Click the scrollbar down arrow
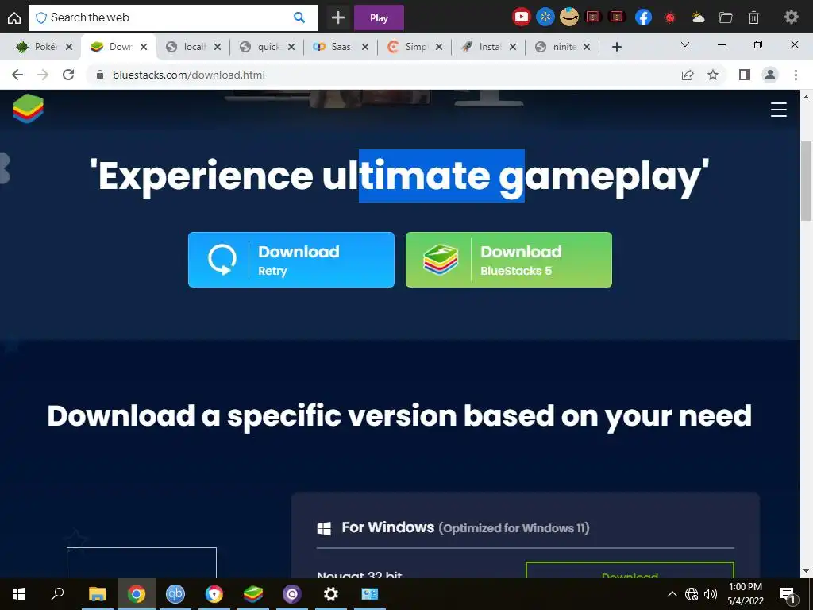The height and width of the screenshot is (610, 813). coord(807,571)
